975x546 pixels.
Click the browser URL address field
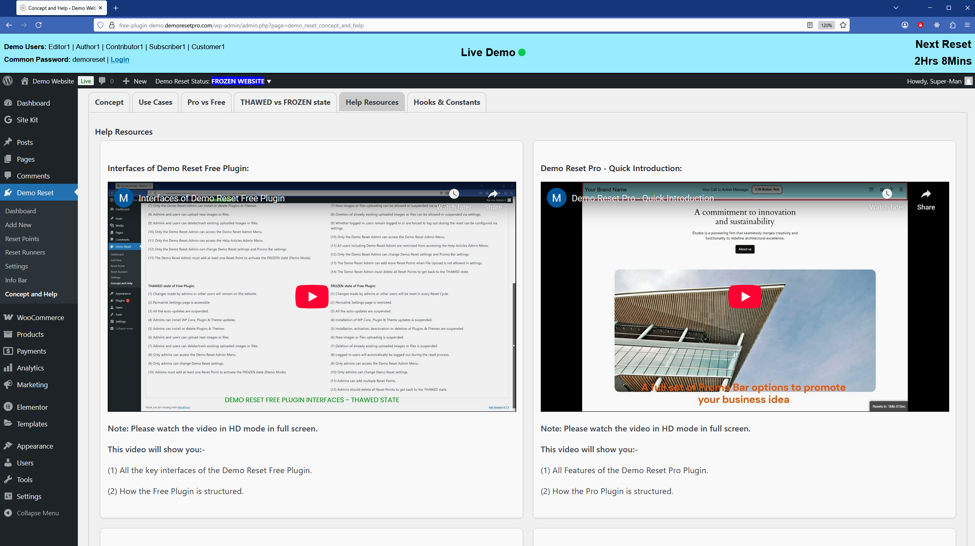pyautogui.click(x=451, y=25)
